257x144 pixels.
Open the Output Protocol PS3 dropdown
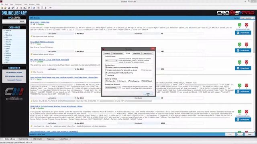pyautogui.click(x=111, y=60)
